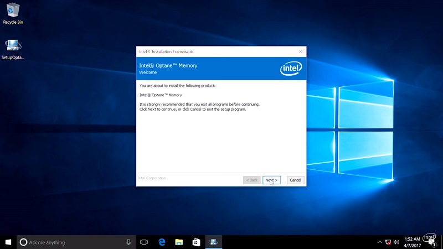Open Task View from taskbar
Screen dimensions: 443x249
tap(144, 242)
